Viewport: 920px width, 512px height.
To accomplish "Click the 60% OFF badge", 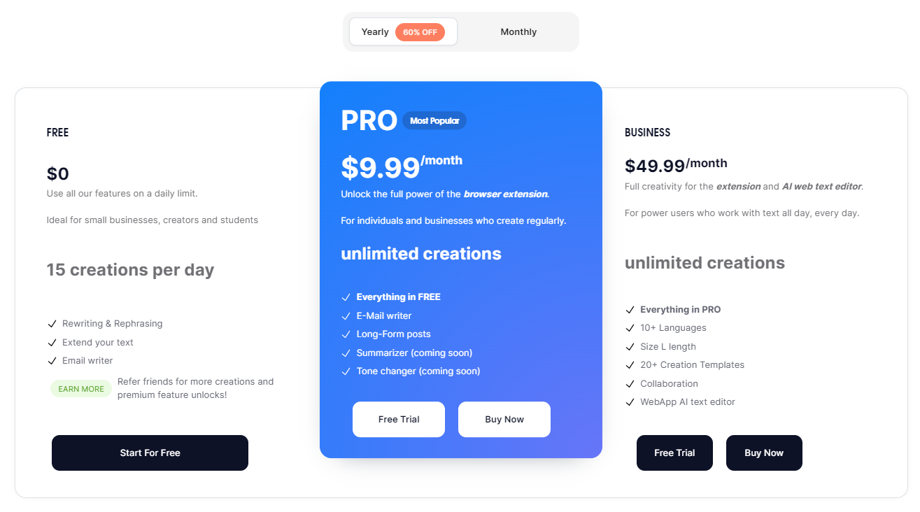I will tap(420, 32).
